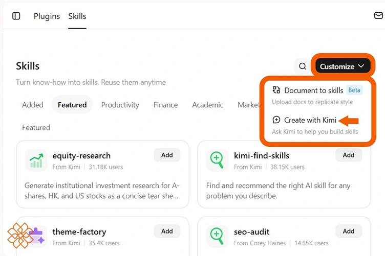Click the 'Featured' section label below tabs
The width and height of the screenshot is (385, 256).
[36, 128]
